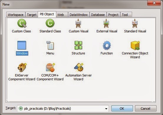Click pb_practicals (D:\Blog\Practicals) target text

click(47, 109)
